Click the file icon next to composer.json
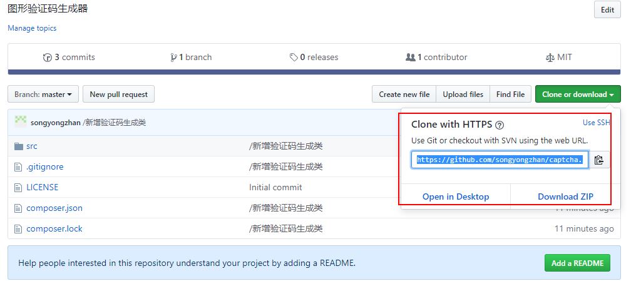This screenshot has height=301, width=636. coord(18,208)
